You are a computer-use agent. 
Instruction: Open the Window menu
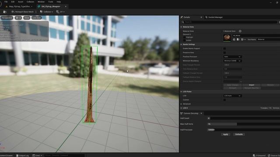coord(41,2)
